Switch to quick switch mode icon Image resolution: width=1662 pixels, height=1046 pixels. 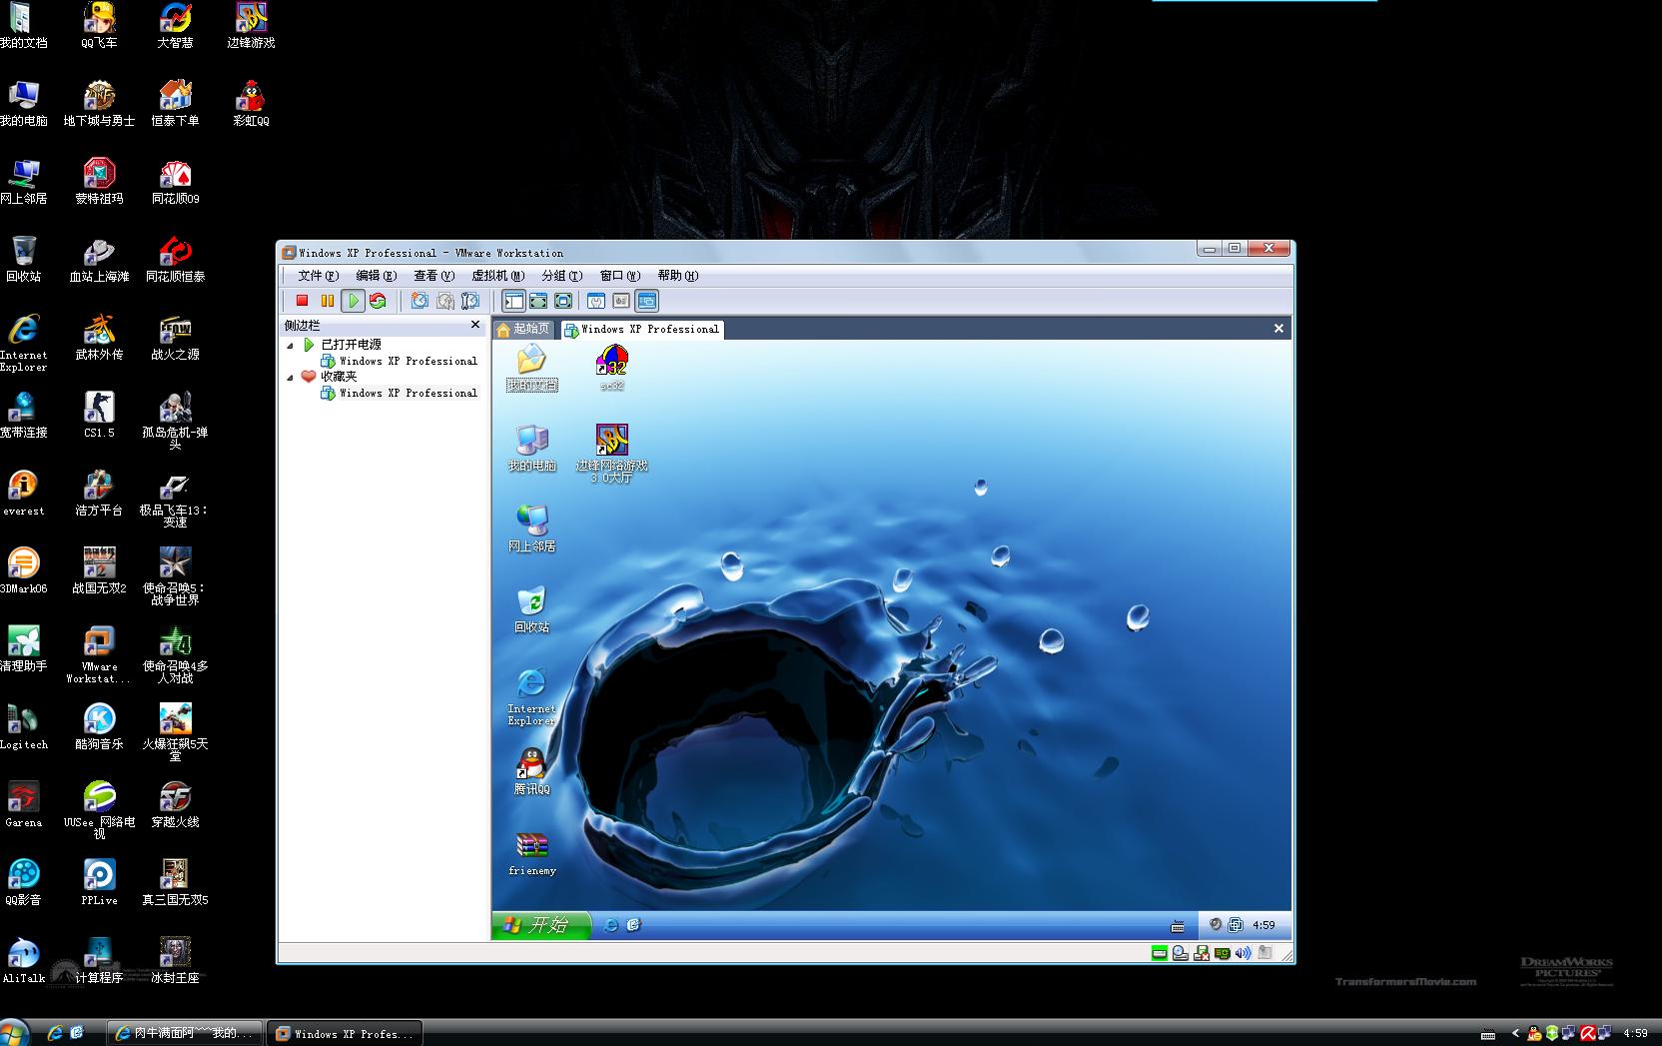(538, 301)
